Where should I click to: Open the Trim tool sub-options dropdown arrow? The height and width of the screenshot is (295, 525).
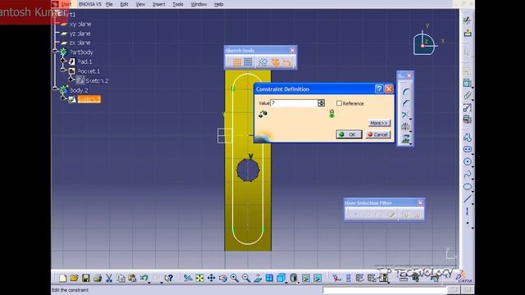(x=411, y=119)
